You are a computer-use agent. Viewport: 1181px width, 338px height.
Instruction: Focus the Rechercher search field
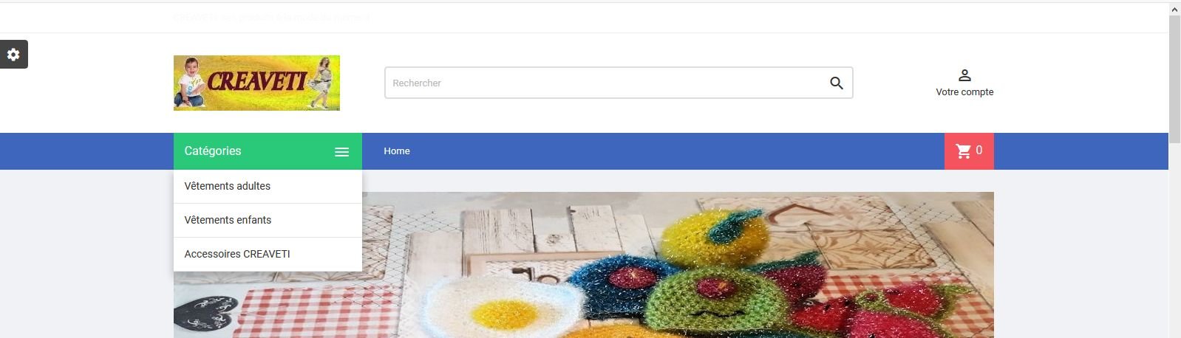(619, 83)
